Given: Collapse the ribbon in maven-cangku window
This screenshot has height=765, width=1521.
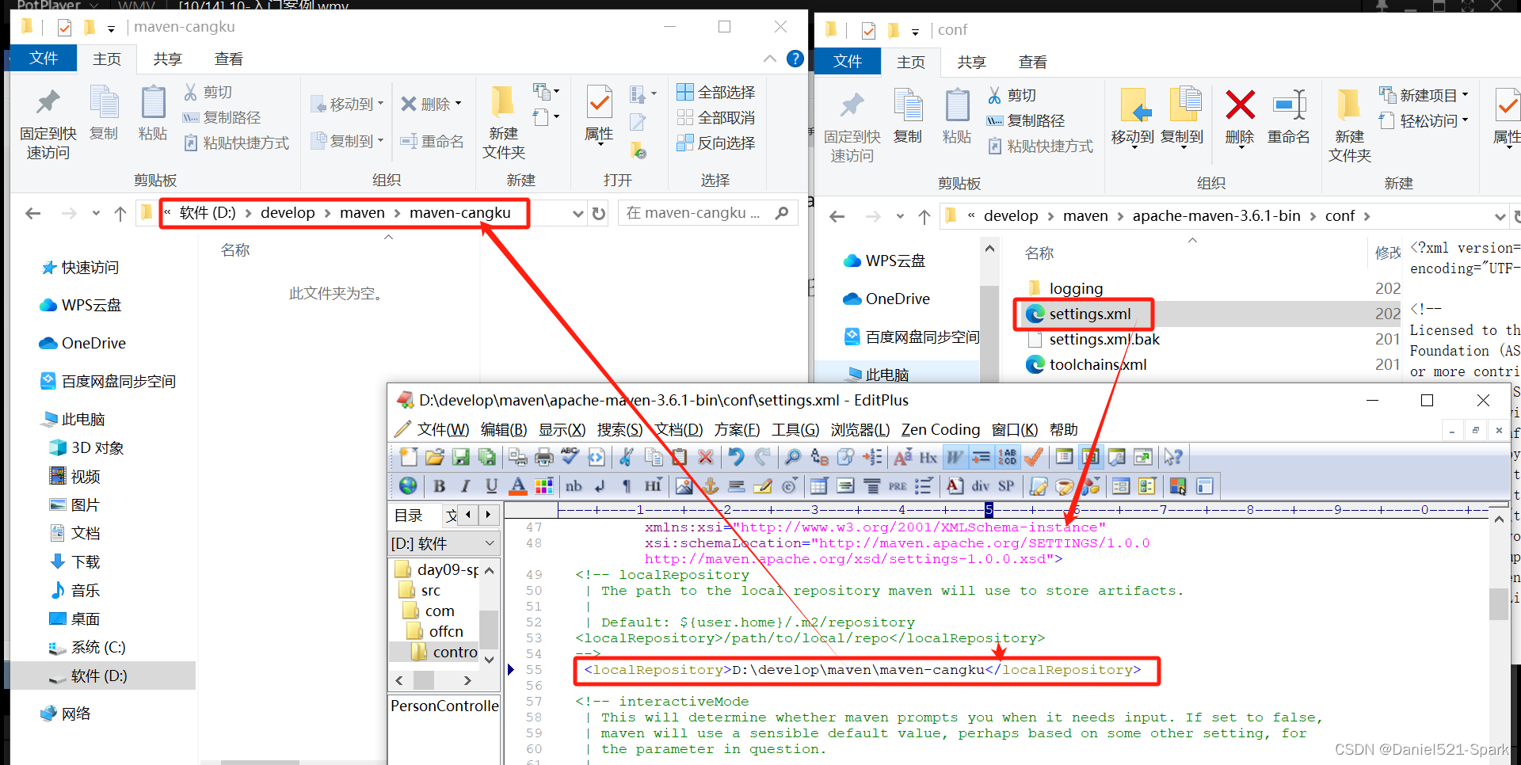Looking at the screenshot, I should tap(770, 59).
